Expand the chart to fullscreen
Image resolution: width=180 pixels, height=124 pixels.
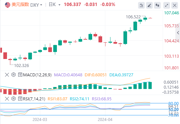click(x=167, y=5)
